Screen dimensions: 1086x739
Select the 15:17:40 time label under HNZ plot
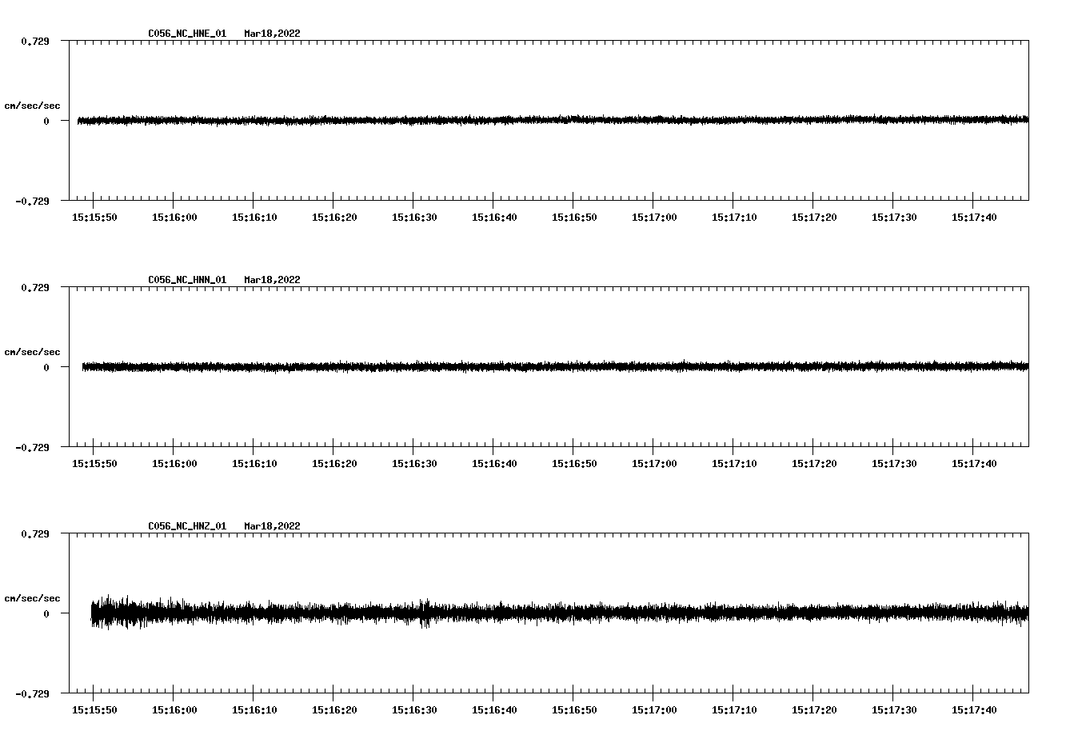coord(974,710)
